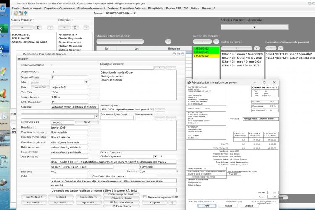315x210 pixels.
Task: Select situation 1Charl * S01 * L01 * mai
Action: point(289,54)
